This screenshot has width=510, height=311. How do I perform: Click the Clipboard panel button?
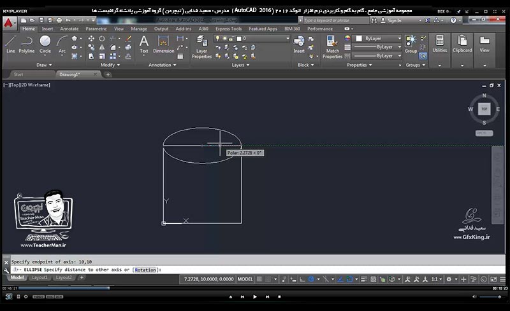(462, 45)
